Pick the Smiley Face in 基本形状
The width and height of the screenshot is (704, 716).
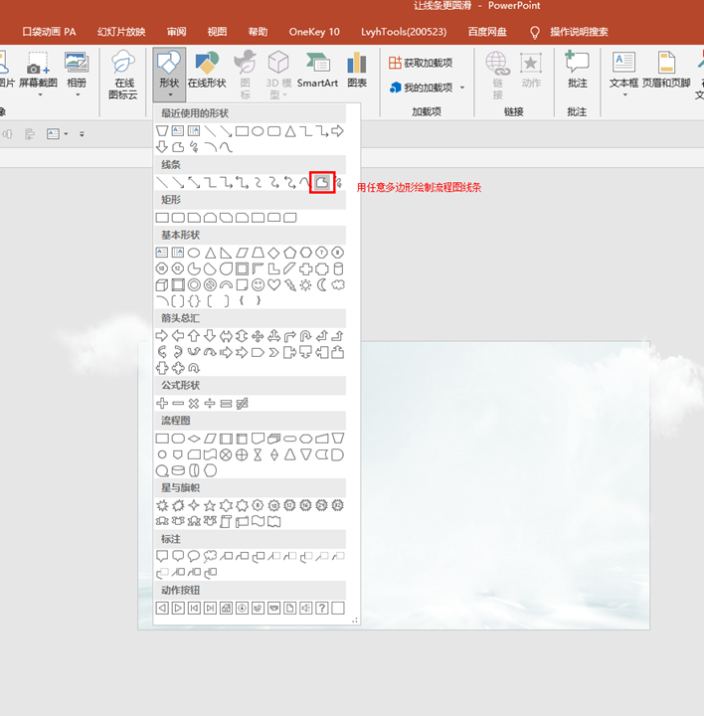(x=258, y=285)
